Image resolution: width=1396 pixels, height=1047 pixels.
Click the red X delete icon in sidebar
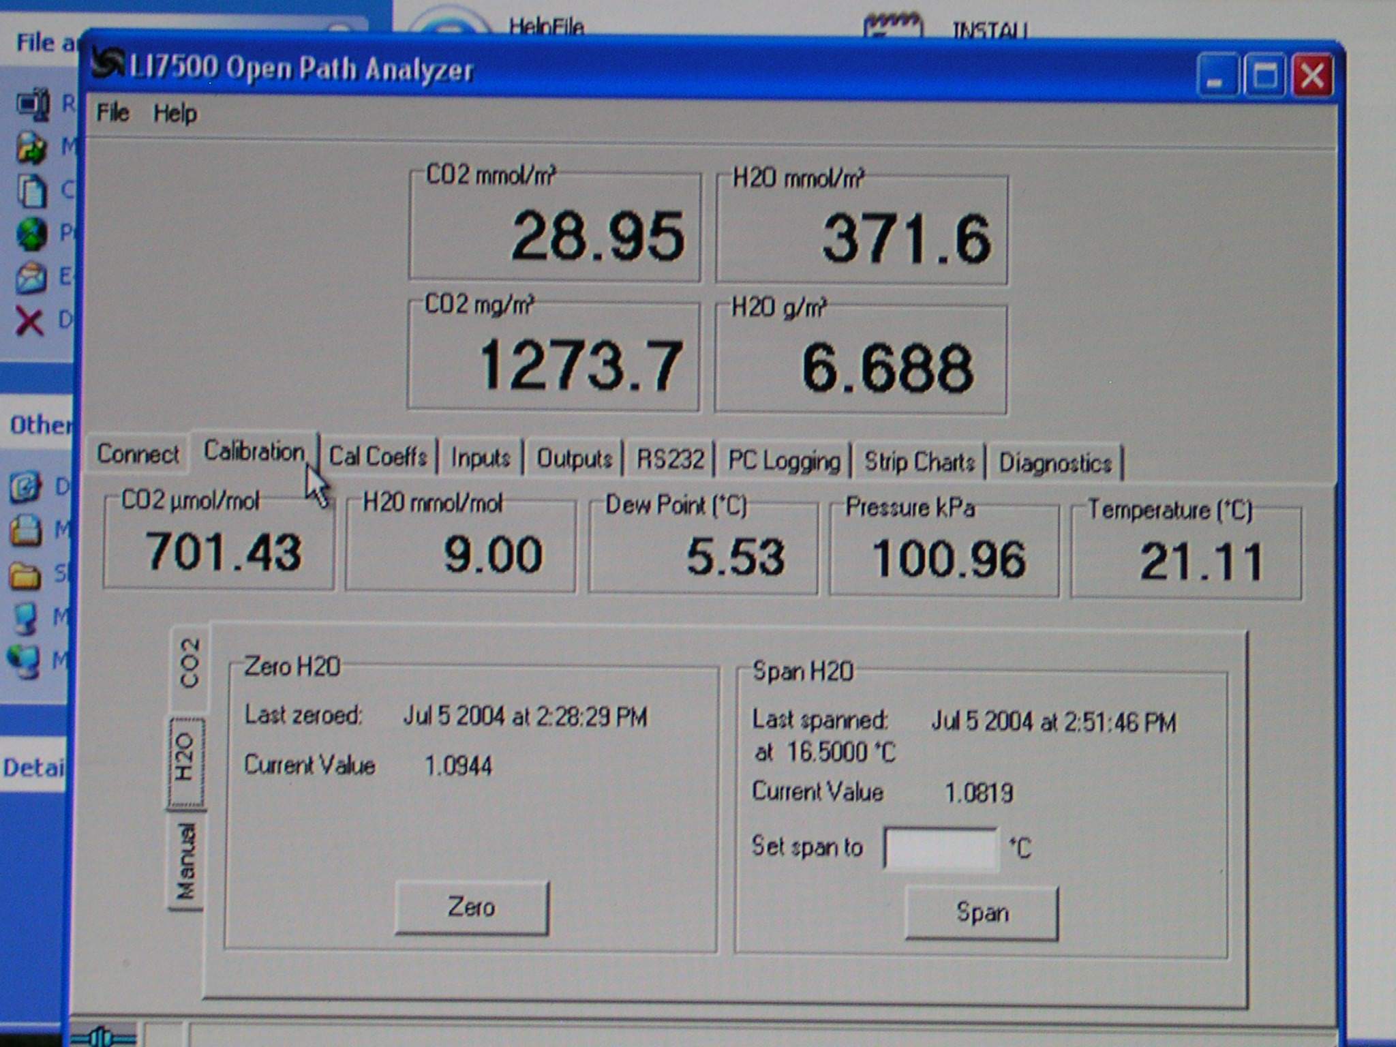pos(30,321)
